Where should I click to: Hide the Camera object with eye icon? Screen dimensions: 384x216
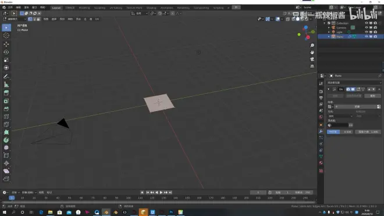pyautogui.click(x=367, y=27)
